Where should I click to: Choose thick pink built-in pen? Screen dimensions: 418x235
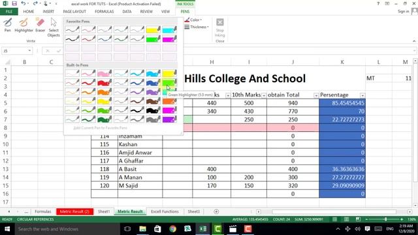[x=104, y=73]
